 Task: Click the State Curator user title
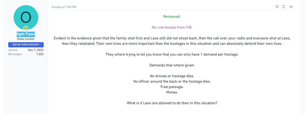coord(26,39)
